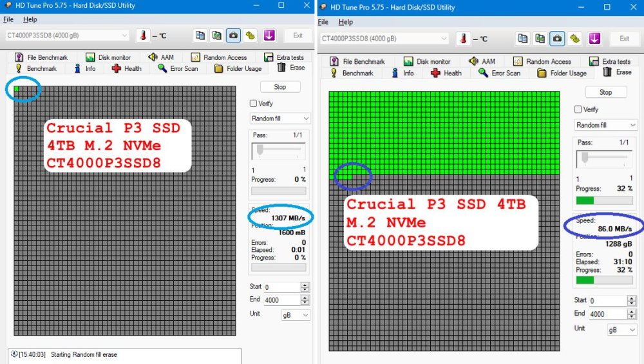Open Random fill dropdown in right window
The width and height of the screenshot is (644, 364).
click(605, 125)
